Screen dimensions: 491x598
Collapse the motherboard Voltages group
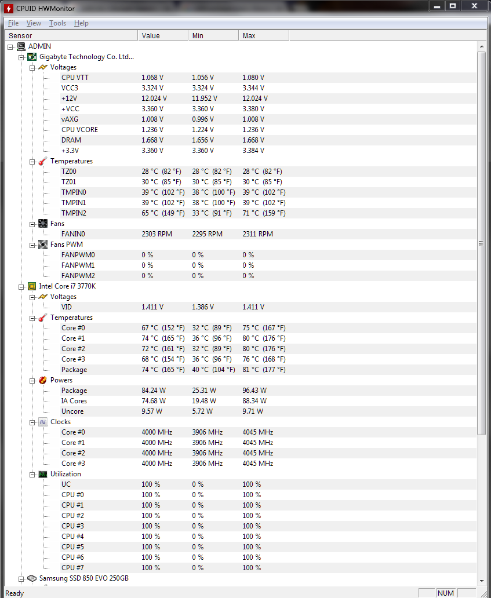[x=32, y=67]
